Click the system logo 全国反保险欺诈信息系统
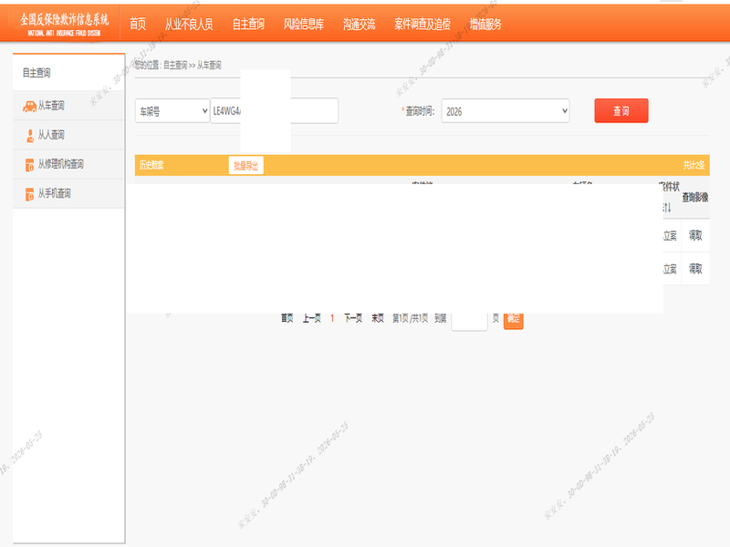730x547 pixels. (64, 24)
